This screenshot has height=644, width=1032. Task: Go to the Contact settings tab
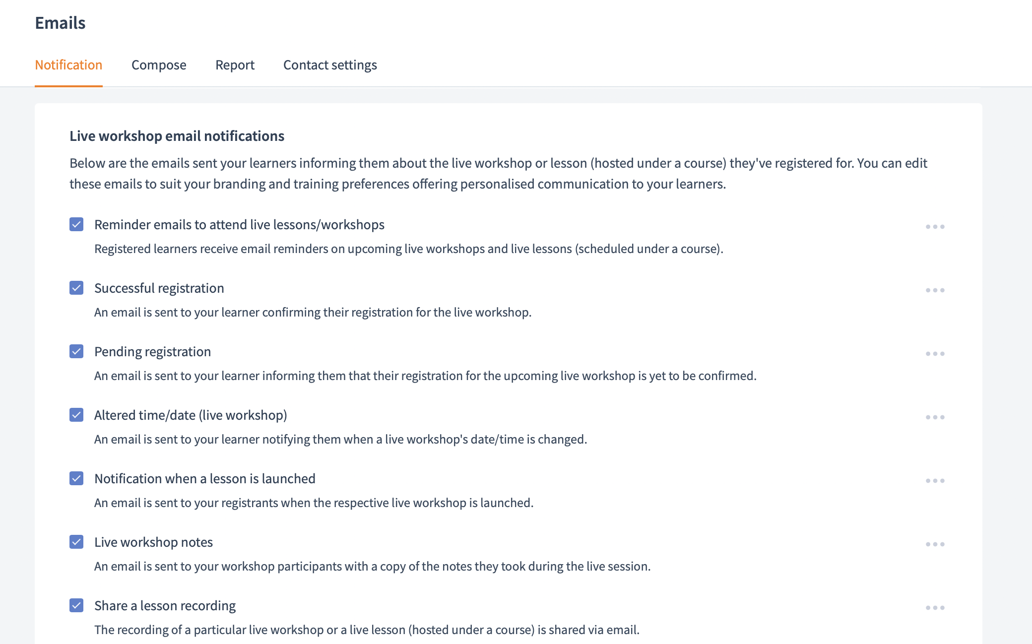coord(330,65)
